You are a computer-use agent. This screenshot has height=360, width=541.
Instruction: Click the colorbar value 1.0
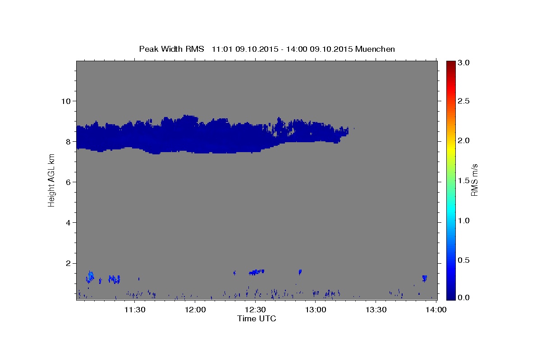pos(465,220)
